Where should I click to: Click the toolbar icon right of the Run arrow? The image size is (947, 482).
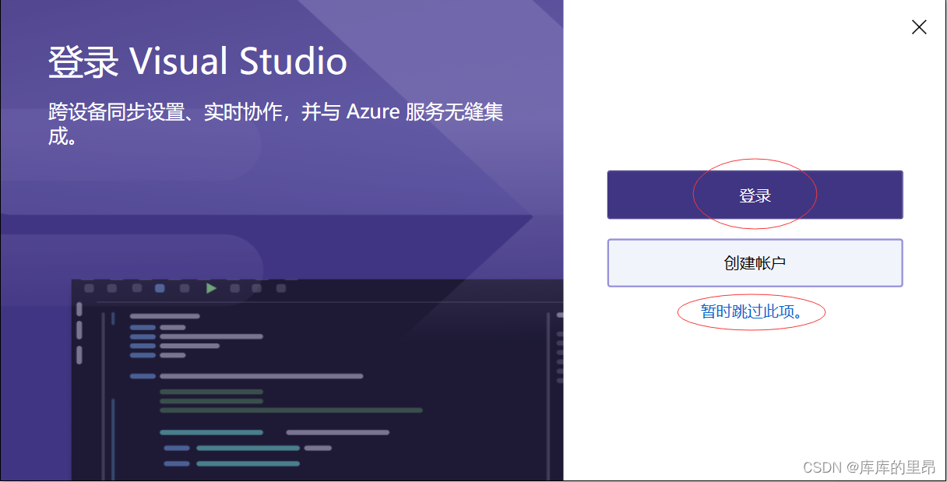234,288
